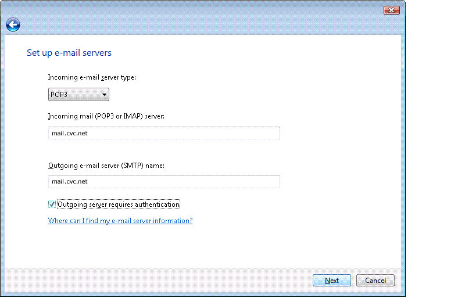Select the Incoming mail POP3 or IMAP label
This screenshot has width=465, height=305.
[x=106, y=116]
